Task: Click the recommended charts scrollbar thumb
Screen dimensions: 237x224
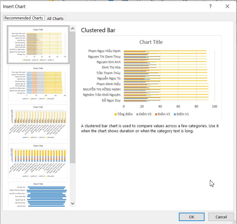Action: click(x=72, y=97)
